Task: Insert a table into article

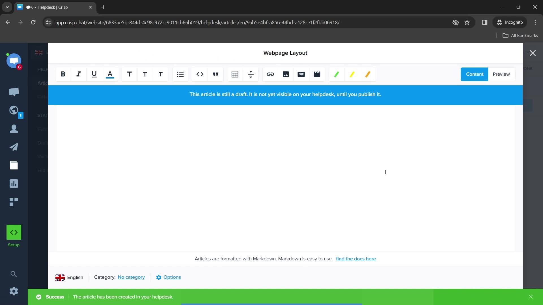Action: (x=235, y=74)
